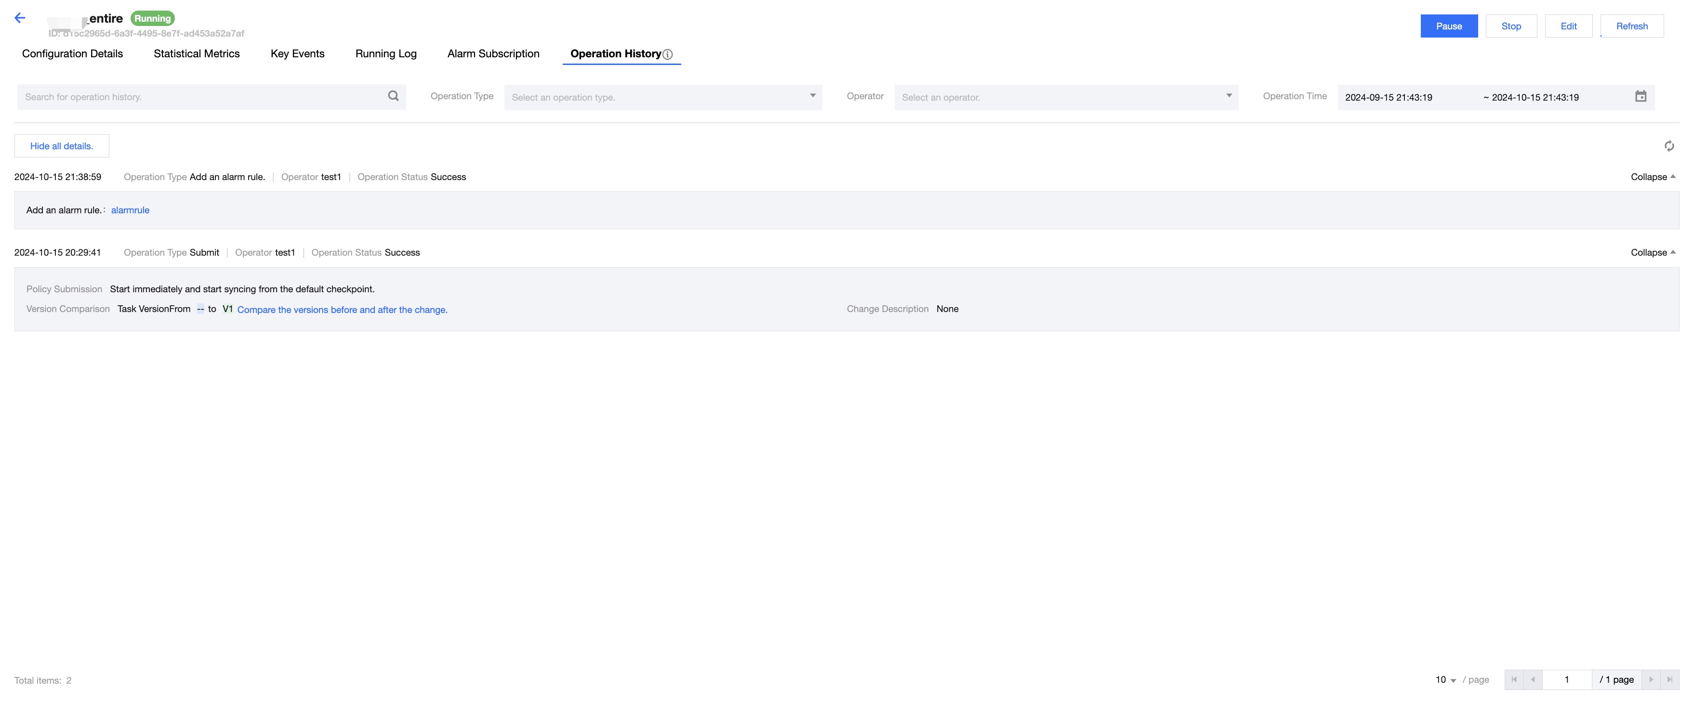Image resolution: width=1694 pixels, height=702 pixels.
Task: Jump to last page arrow
Action: tap(1669, 680)
